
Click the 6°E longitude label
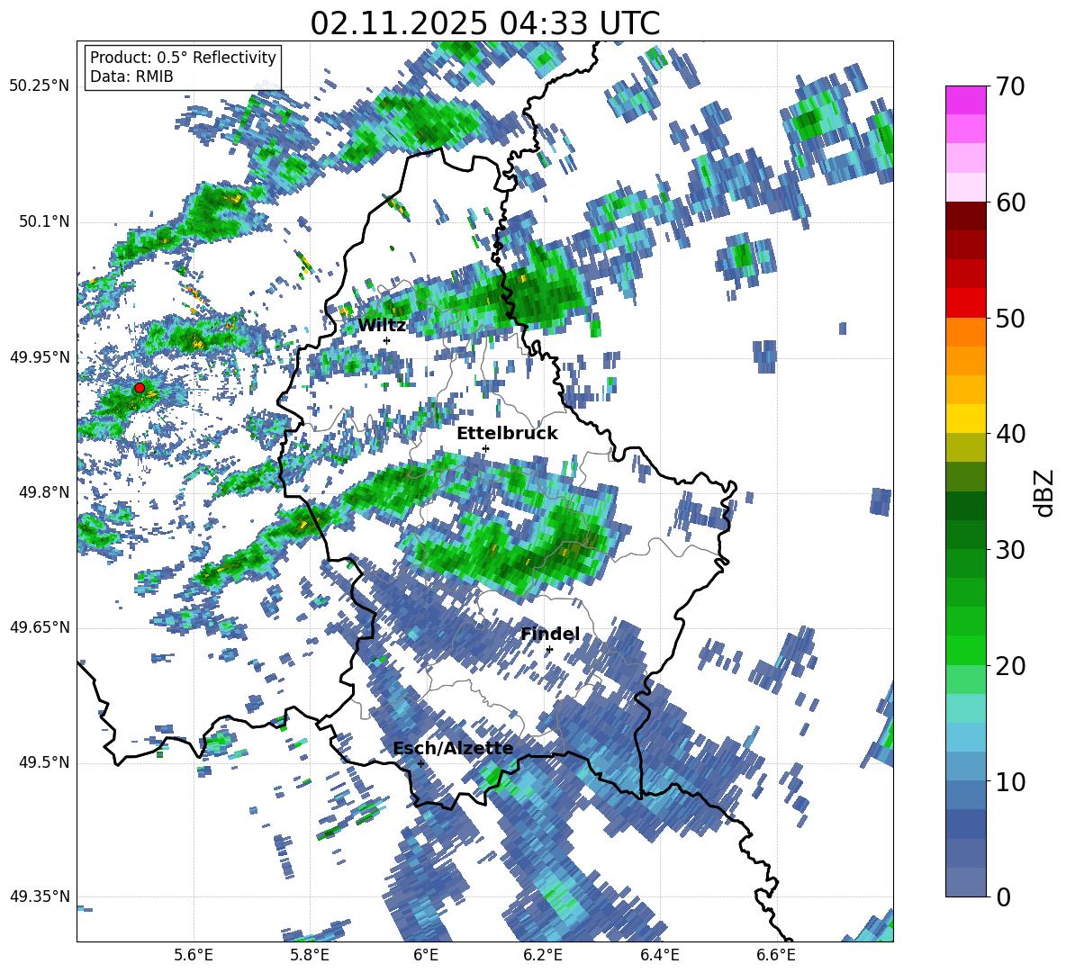point(426,955)
